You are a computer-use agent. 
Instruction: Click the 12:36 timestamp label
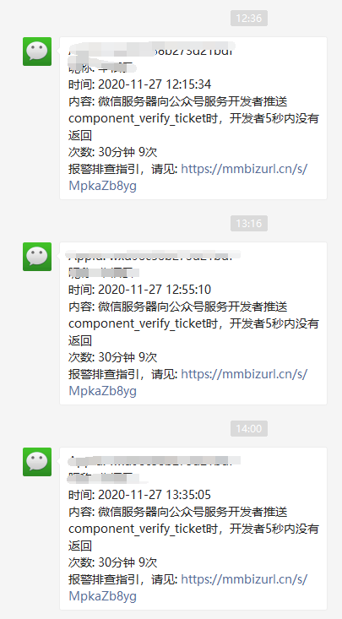tap(249, 19)
